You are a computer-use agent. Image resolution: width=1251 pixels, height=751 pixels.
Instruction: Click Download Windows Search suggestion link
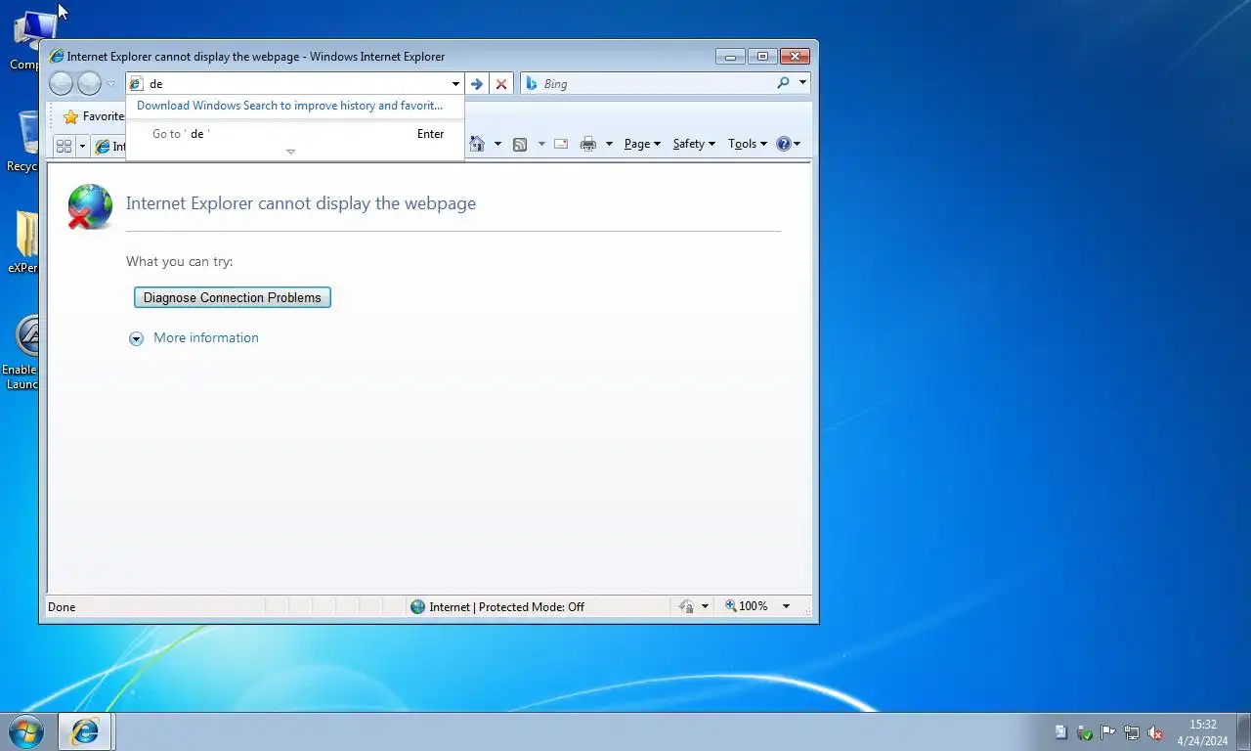pyautogui.click(x=289, y=106)
